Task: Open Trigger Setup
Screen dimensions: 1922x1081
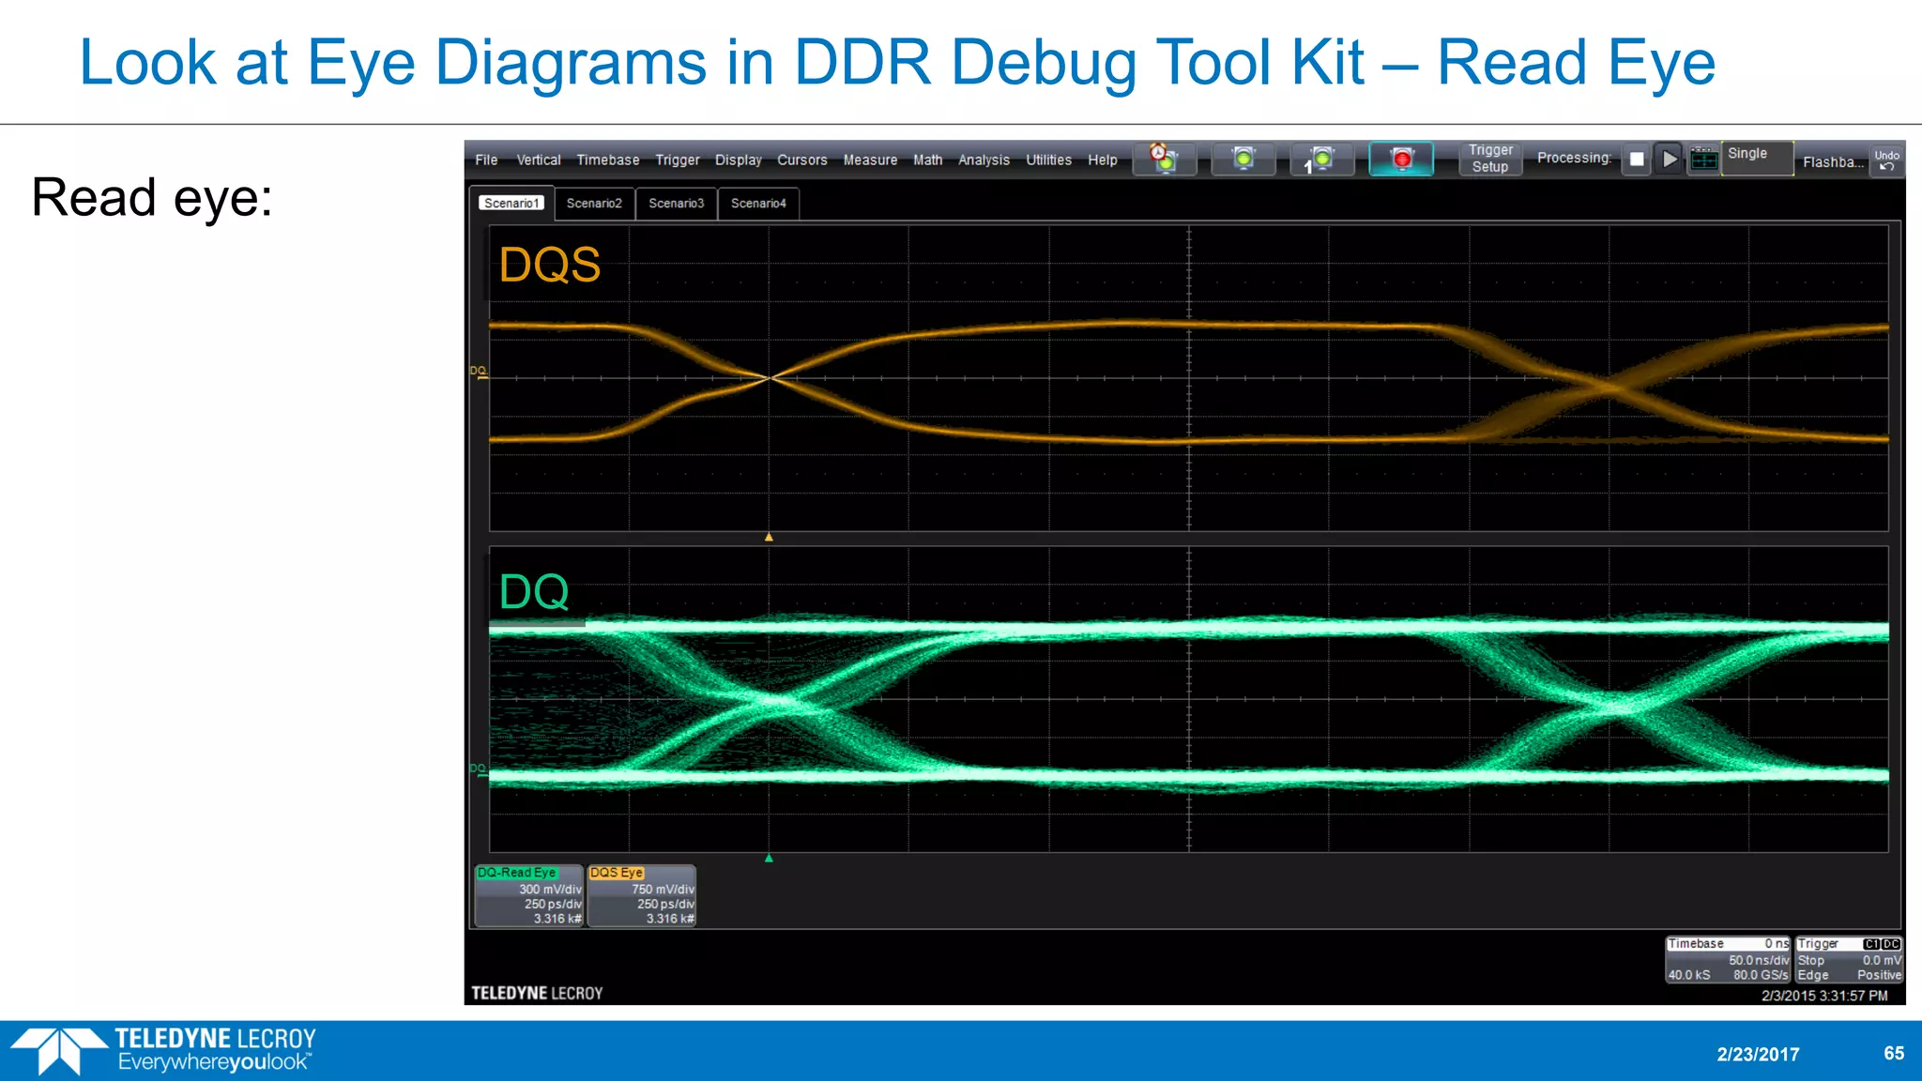Action: [1490, 159]
